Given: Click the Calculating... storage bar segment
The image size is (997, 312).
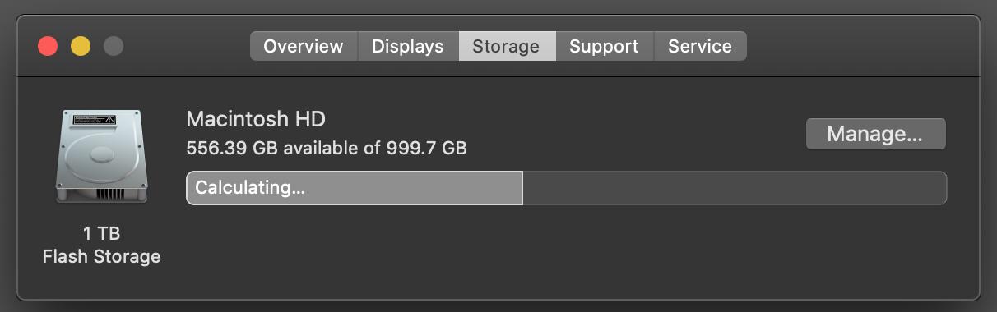Looking at the screenshot, I should pyautogui.click(x=355, y=188).
